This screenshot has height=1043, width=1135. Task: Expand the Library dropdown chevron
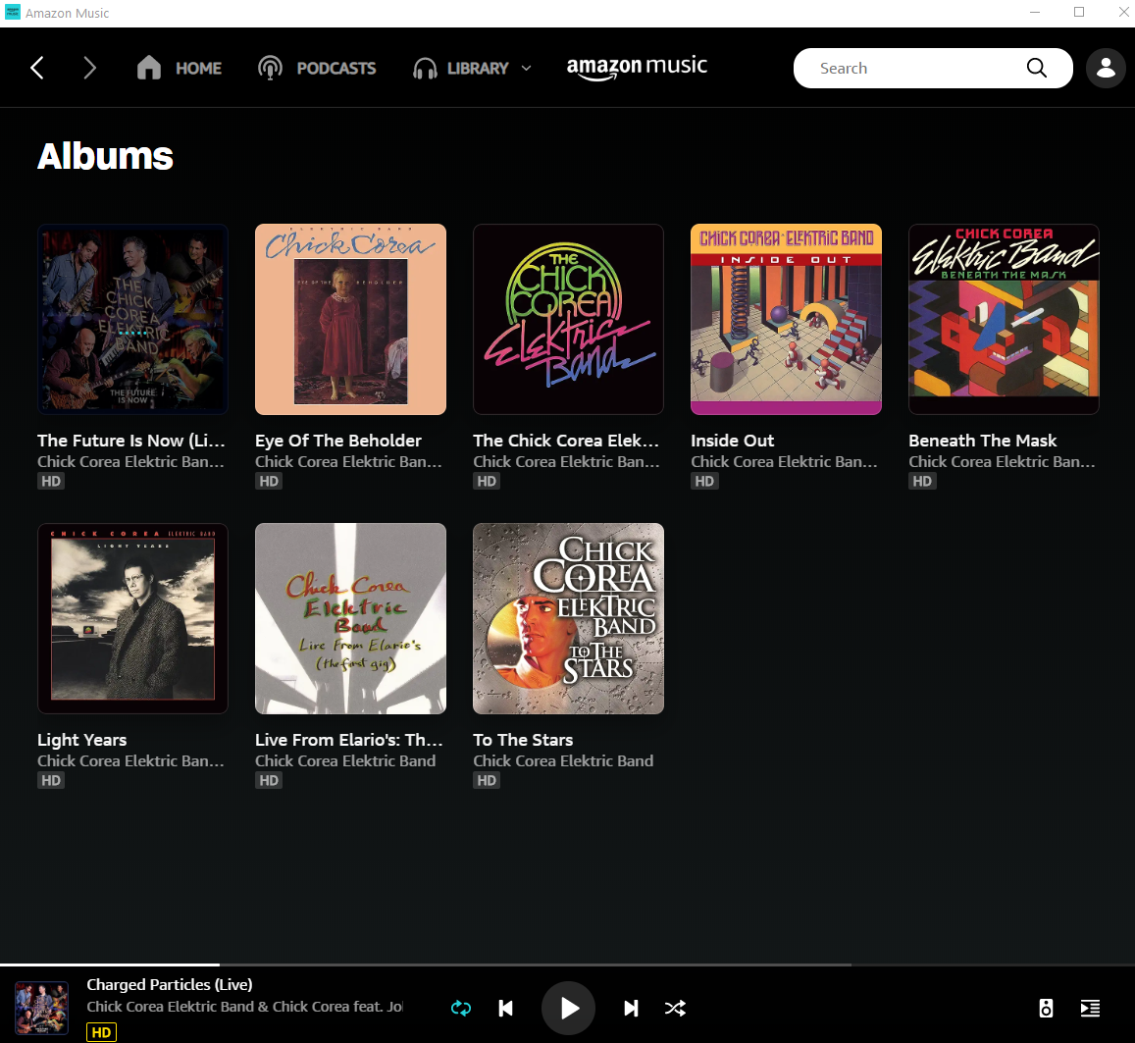(526, 68)
